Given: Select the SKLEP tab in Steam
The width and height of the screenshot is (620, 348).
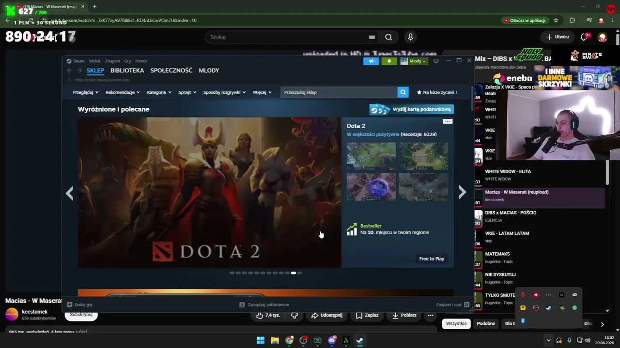Looking at the screenshot, I should [x=95, y=71].
